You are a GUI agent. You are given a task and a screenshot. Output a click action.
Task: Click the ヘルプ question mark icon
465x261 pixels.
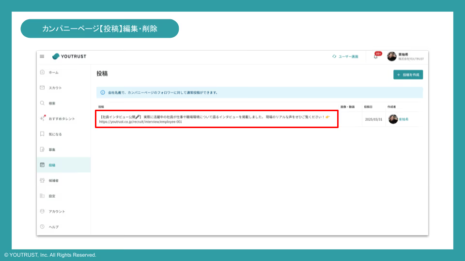pyautogui.click(x=43, y=227)
